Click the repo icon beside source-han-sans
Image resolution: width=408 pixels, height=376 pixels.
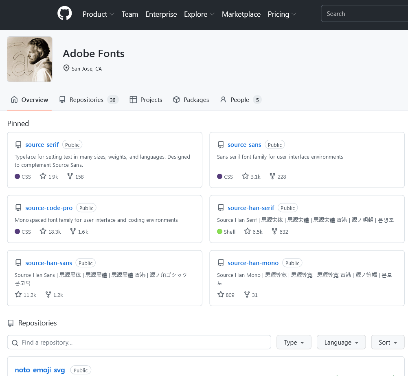(18, 263)
